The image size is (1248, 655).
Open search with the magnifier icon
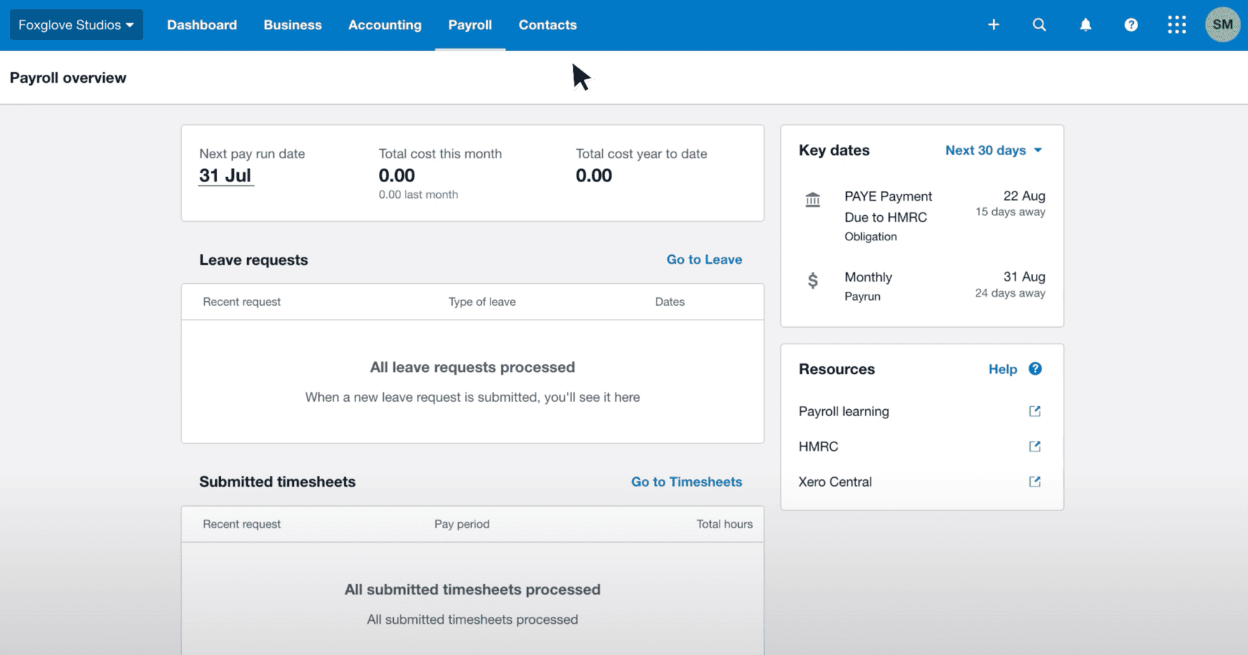[1039, 25]
